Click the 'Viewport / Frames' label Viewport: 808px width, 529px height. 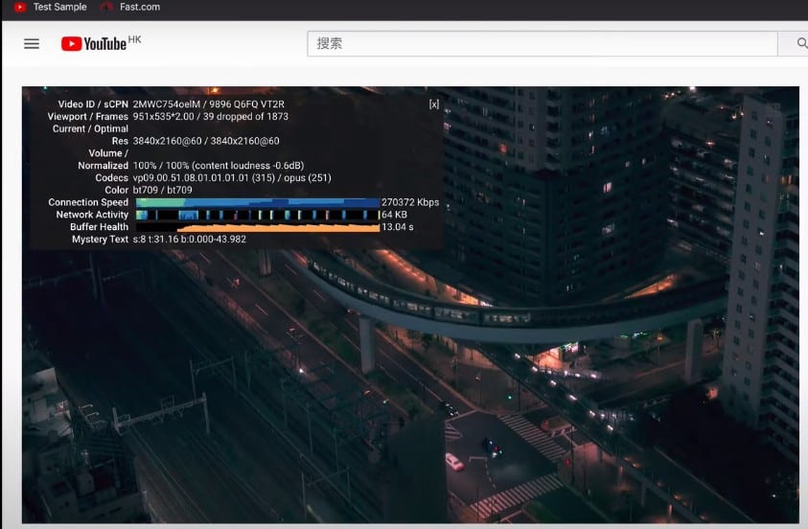pyautogui.click(x=87, y=116)
